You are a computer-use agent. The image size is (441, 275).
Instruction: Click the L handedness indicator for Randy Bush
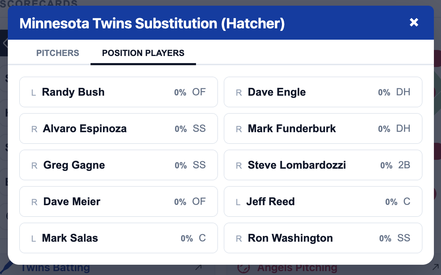[x=33, y=92]
